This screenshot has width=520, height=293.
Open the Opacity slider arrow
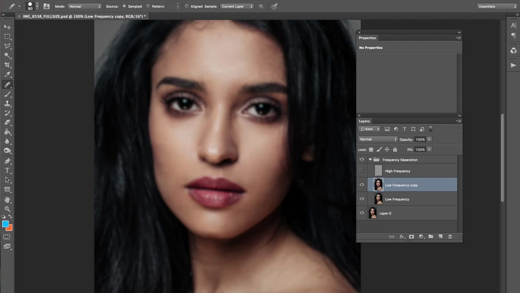click(429, 139)
